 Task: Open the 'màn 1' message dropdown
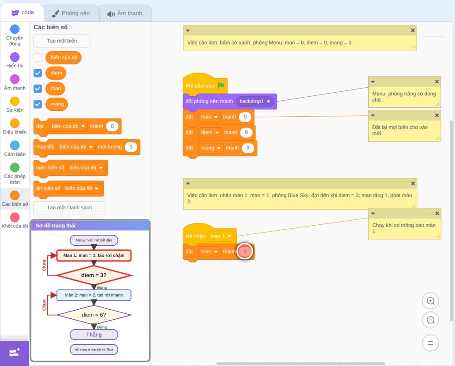(221, 236)
